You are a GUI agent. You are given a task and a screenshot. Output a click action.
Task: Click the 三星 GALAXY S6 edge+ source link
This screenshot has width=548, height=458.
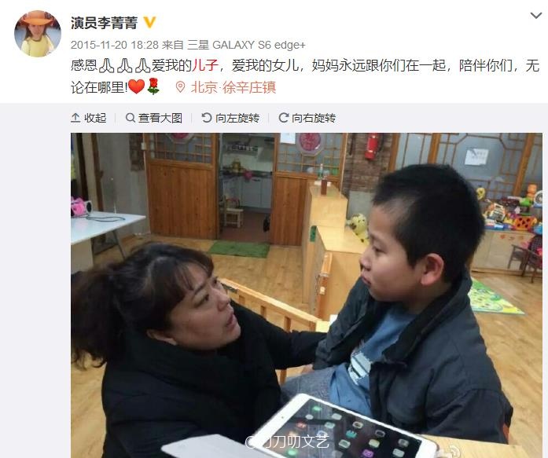246,45
